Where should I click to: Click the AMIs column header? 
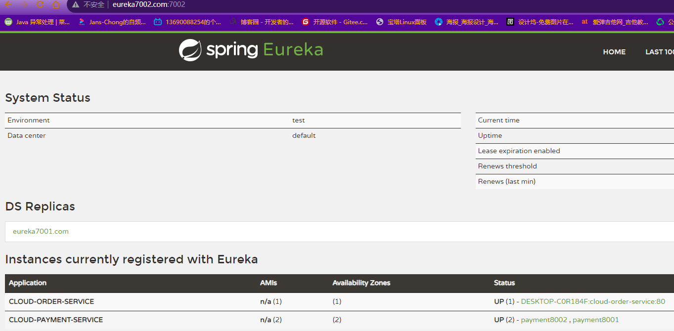coord(269,283)
